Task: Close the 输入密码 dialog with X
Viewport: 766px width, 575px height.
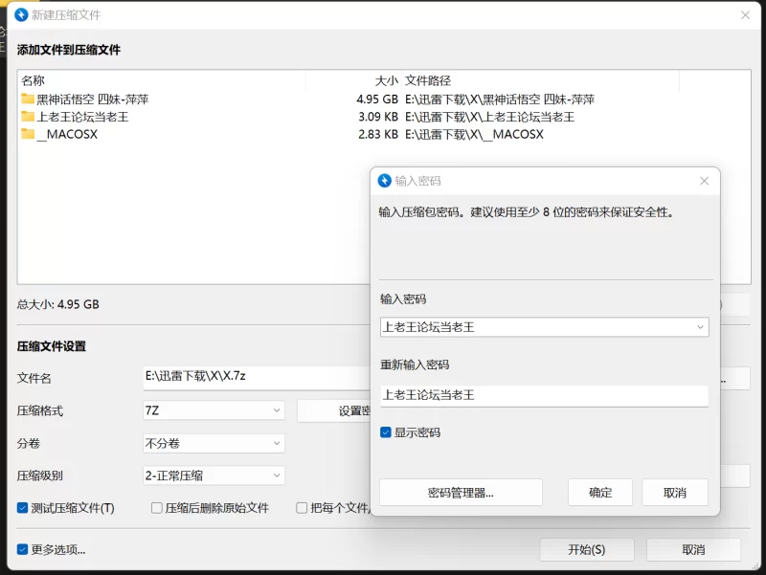Action: click(704, 181)
